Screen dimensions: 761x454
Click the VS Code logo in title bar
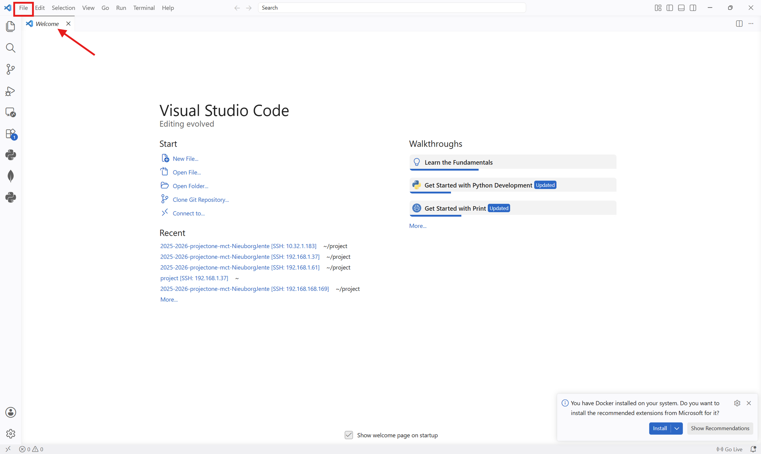click(8, 8)
